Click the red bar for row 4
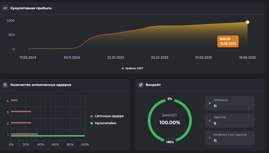The image size is (269, 153). click(x=14, y=100)
